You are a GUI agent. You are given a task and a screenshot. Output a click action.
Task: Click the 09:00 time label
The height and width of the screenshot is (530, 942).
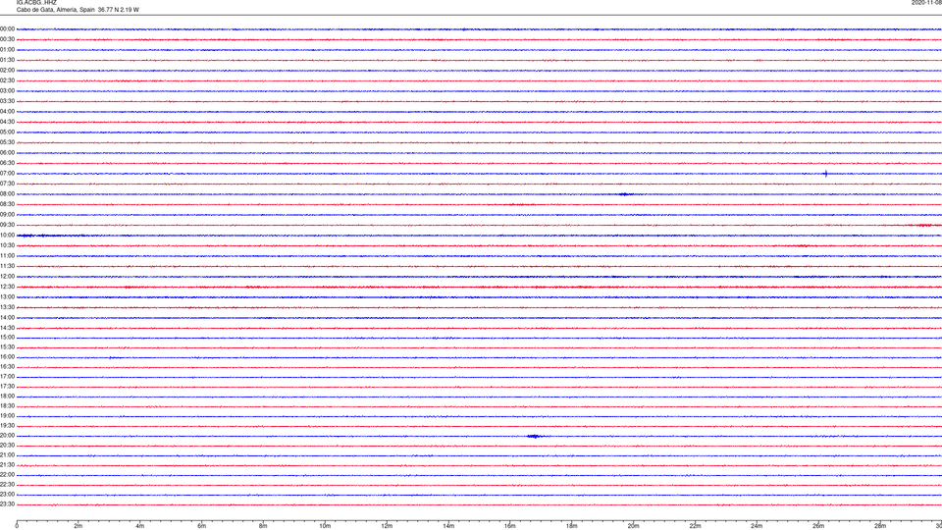pos(7,215)
